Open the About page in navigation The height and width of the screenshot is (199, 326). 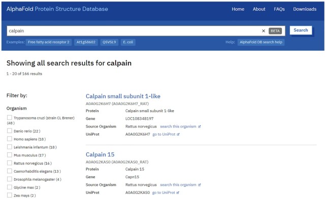pos(259,9)
